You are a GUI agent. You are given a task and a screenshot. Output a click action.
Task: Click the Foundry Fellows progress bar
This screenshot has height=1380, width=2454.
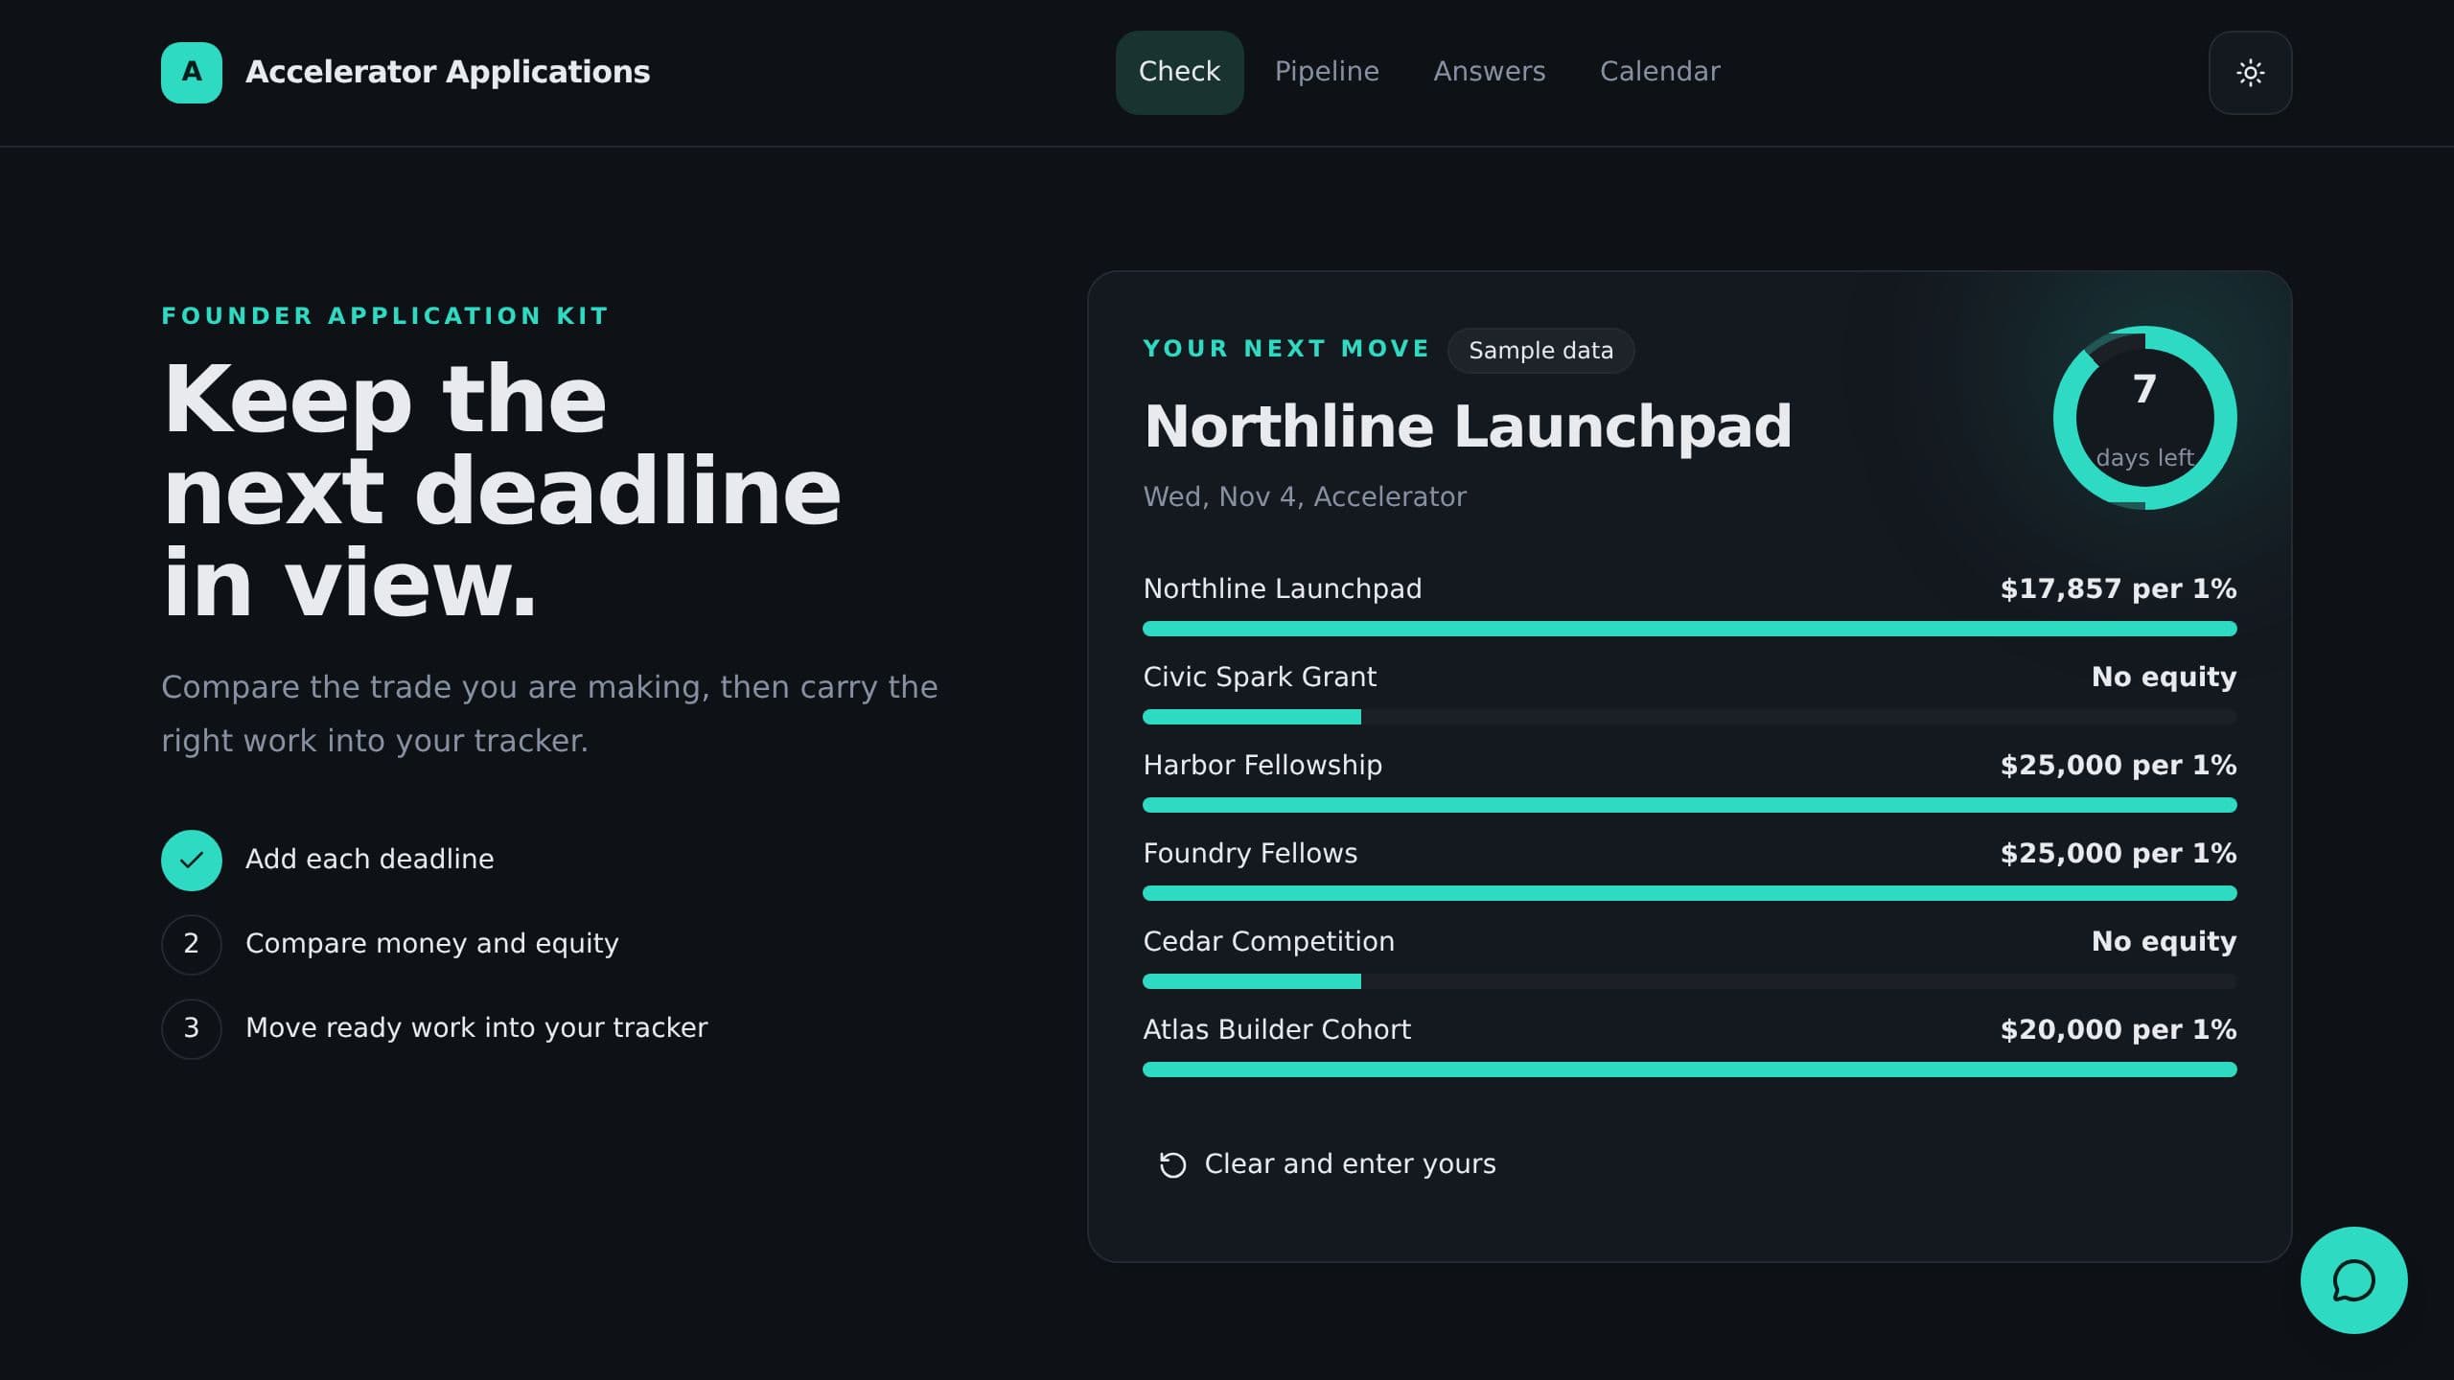pyautogui.click(x=1689, y=893)
